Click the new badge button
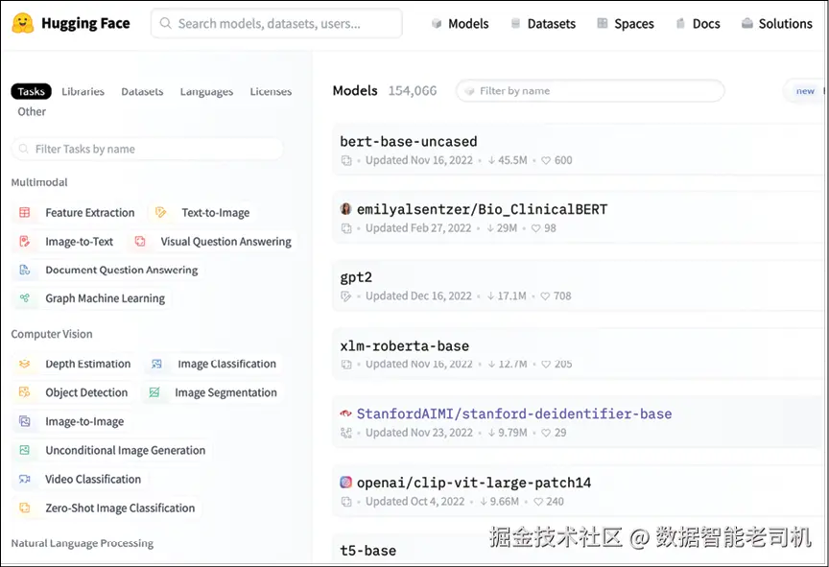The image size is (829, 567). (805, 91)
